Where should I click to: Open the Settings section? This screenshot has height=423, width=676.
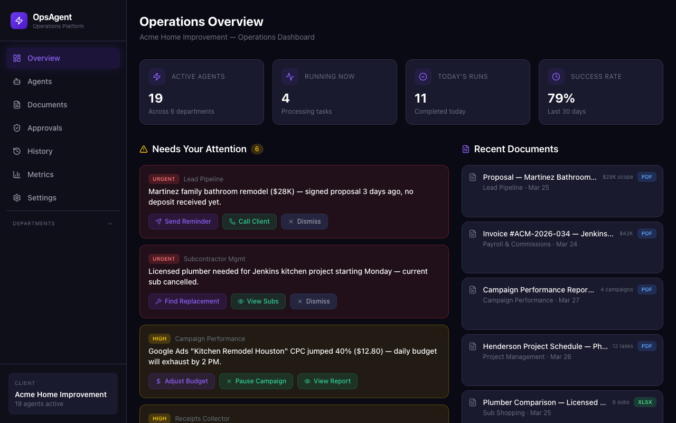pyautogui.click(x=42, y=198)
